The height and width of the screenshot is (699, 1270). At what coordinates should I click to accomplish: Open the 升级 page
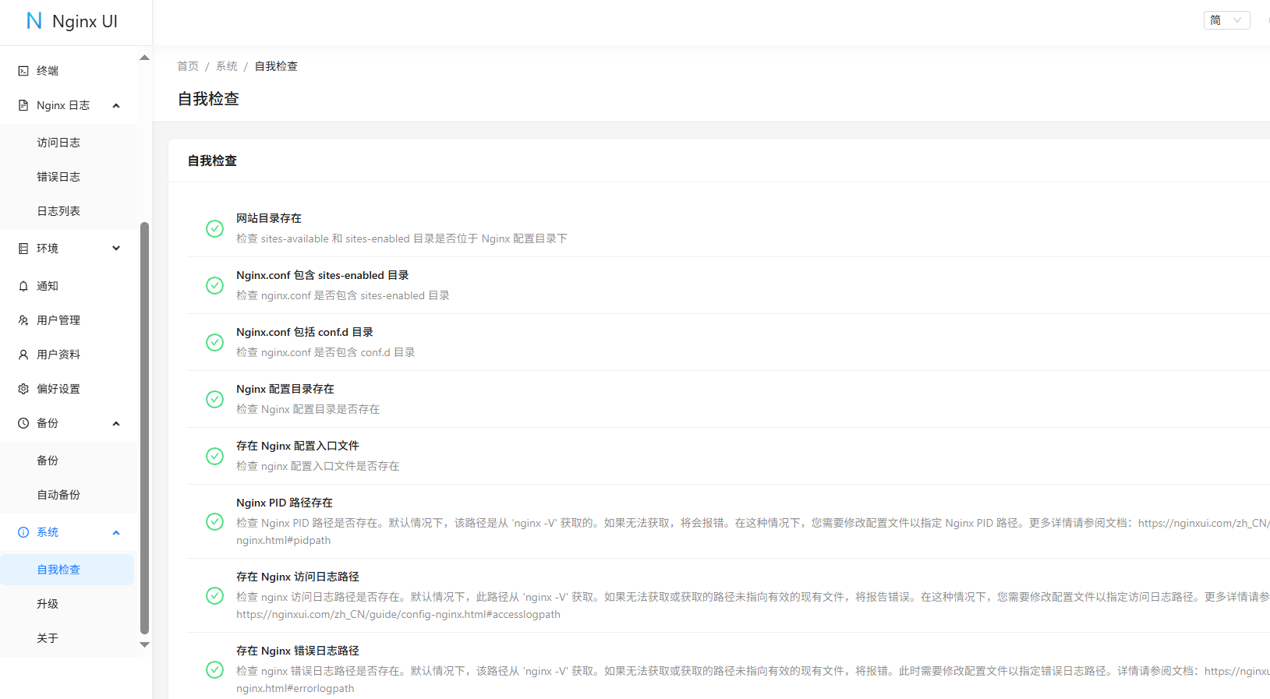(x=69, y=604)
